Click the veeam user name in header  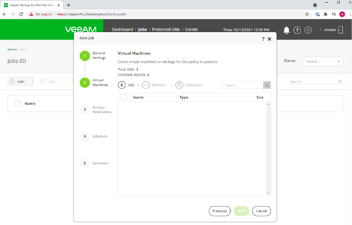(330, 30)
